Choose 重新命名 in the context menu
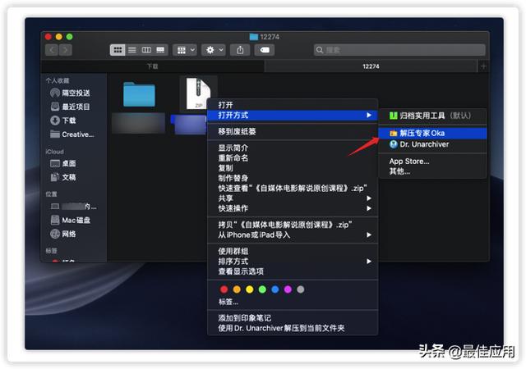Viewport: 526px width, 369px height. coord(293,157)
